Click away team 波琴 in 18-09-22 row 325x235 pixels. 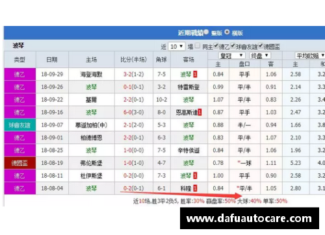click(188, 99)
